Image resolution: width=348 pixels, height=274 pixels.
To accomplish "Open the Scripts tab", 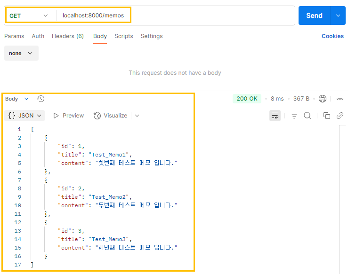I will click(x=124, y=36).
